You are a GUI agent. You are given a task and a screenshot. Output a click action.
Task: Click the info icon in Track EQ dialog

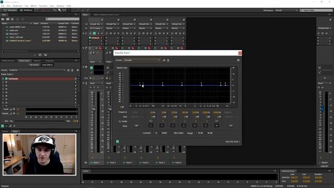click(x=238, y=60)
